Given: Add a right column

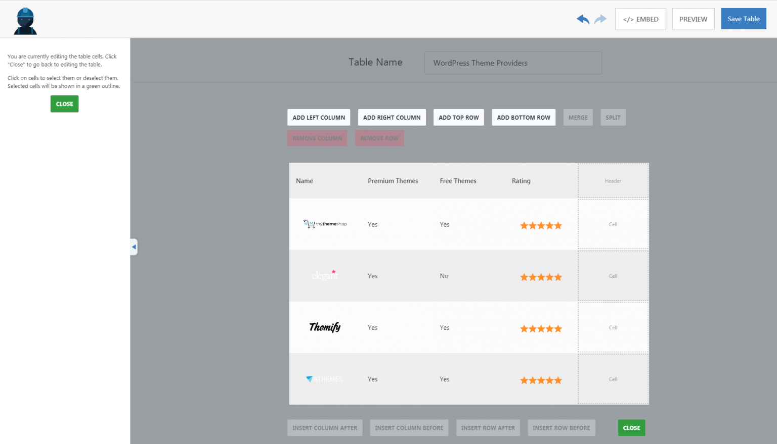Looking at the screenshot, I should click(392, 118).
